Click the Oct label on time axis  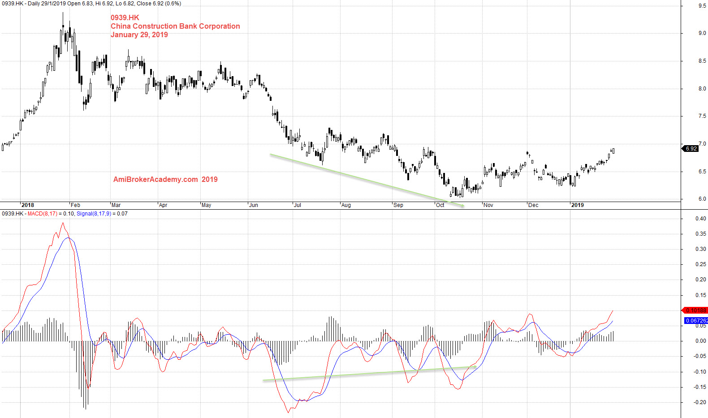440,205
